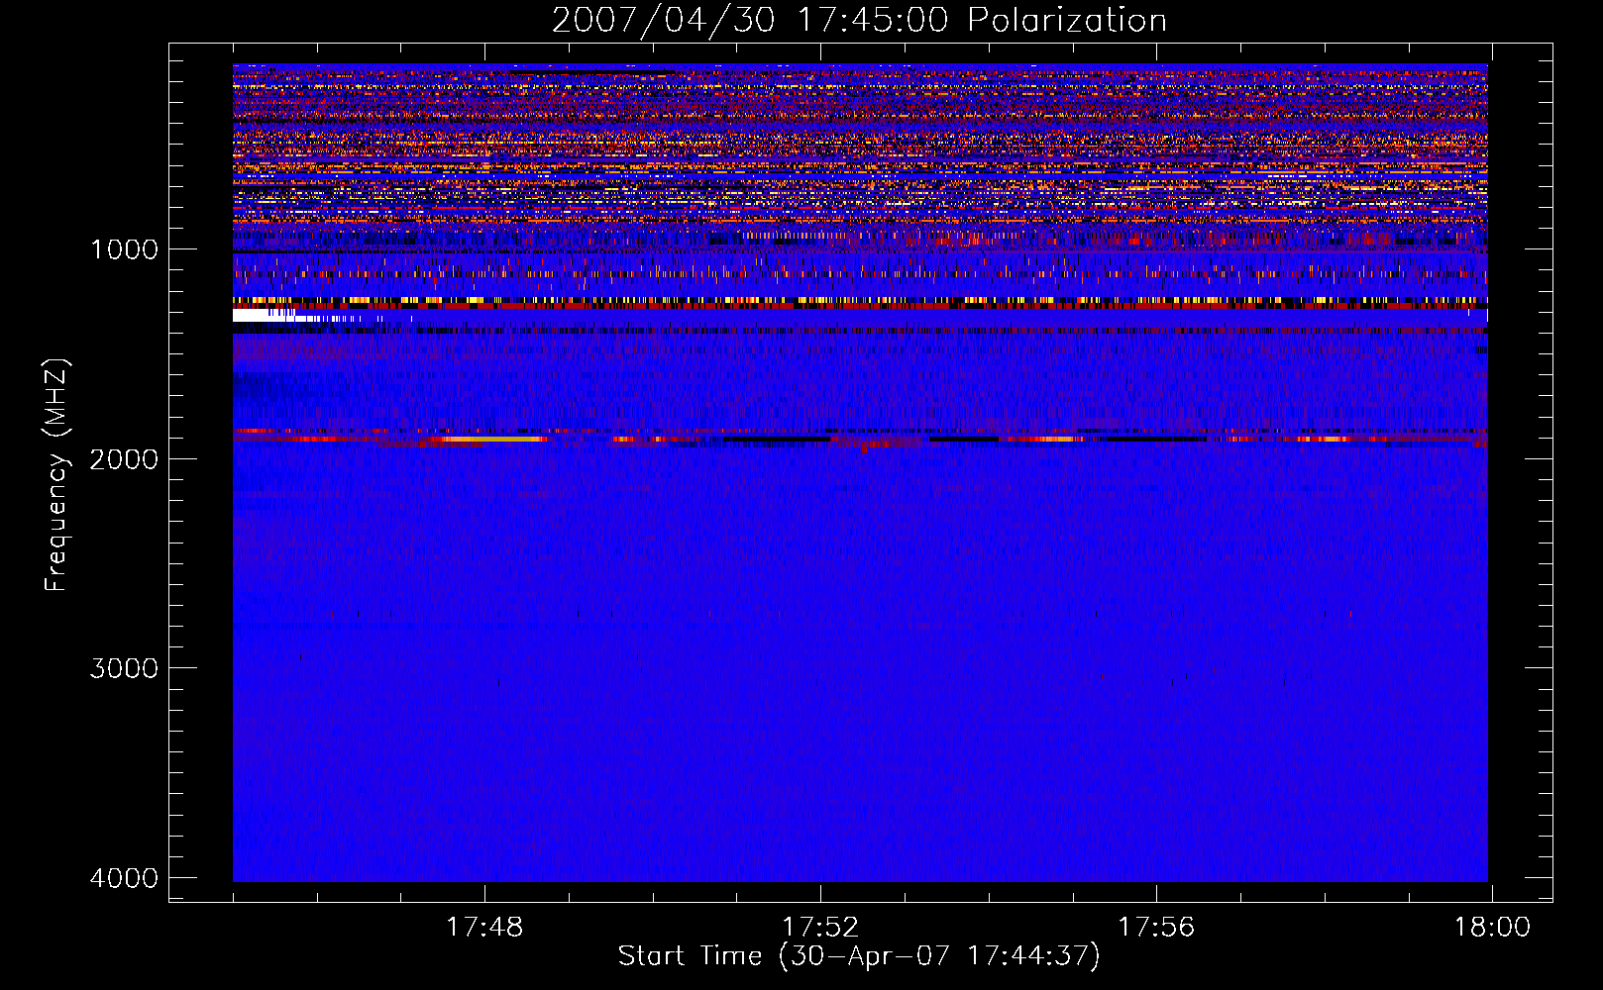
Task: Click the 17:56 time tick label
Action: tap(1156, 928)
